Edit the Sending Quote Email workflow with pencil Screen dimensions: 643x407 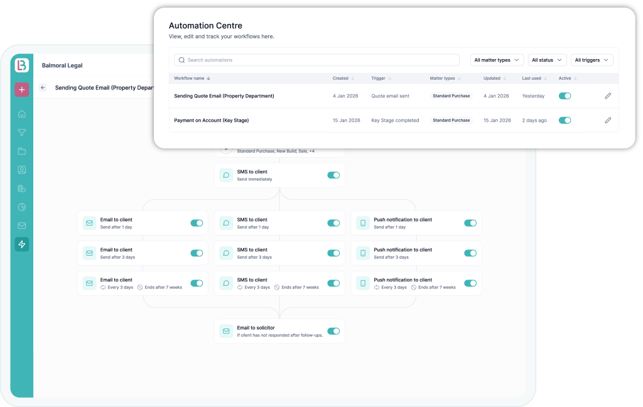coord(607,96)
